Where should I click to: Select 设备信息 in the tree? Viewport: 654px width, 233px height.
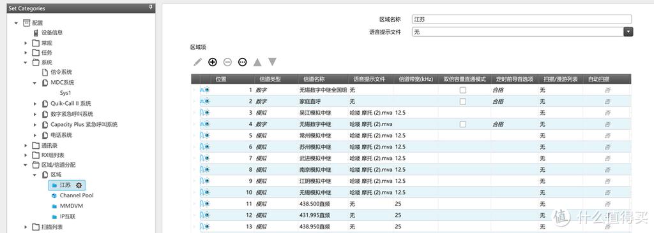52,32
